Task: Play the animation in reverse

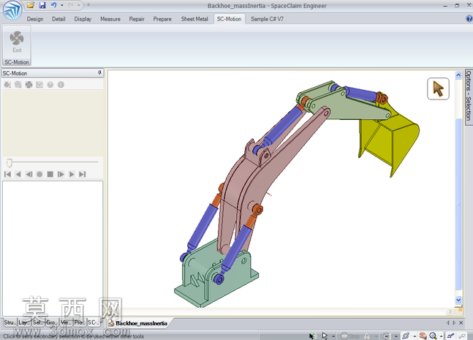Action: pyautogui.click(x=18, y=174)
